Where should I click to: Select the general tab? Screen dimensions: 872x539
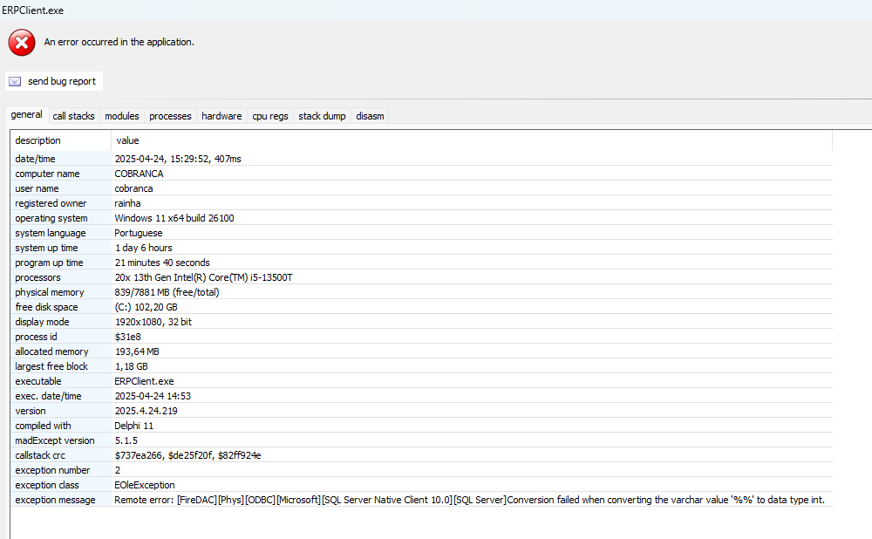coord(26,115)
